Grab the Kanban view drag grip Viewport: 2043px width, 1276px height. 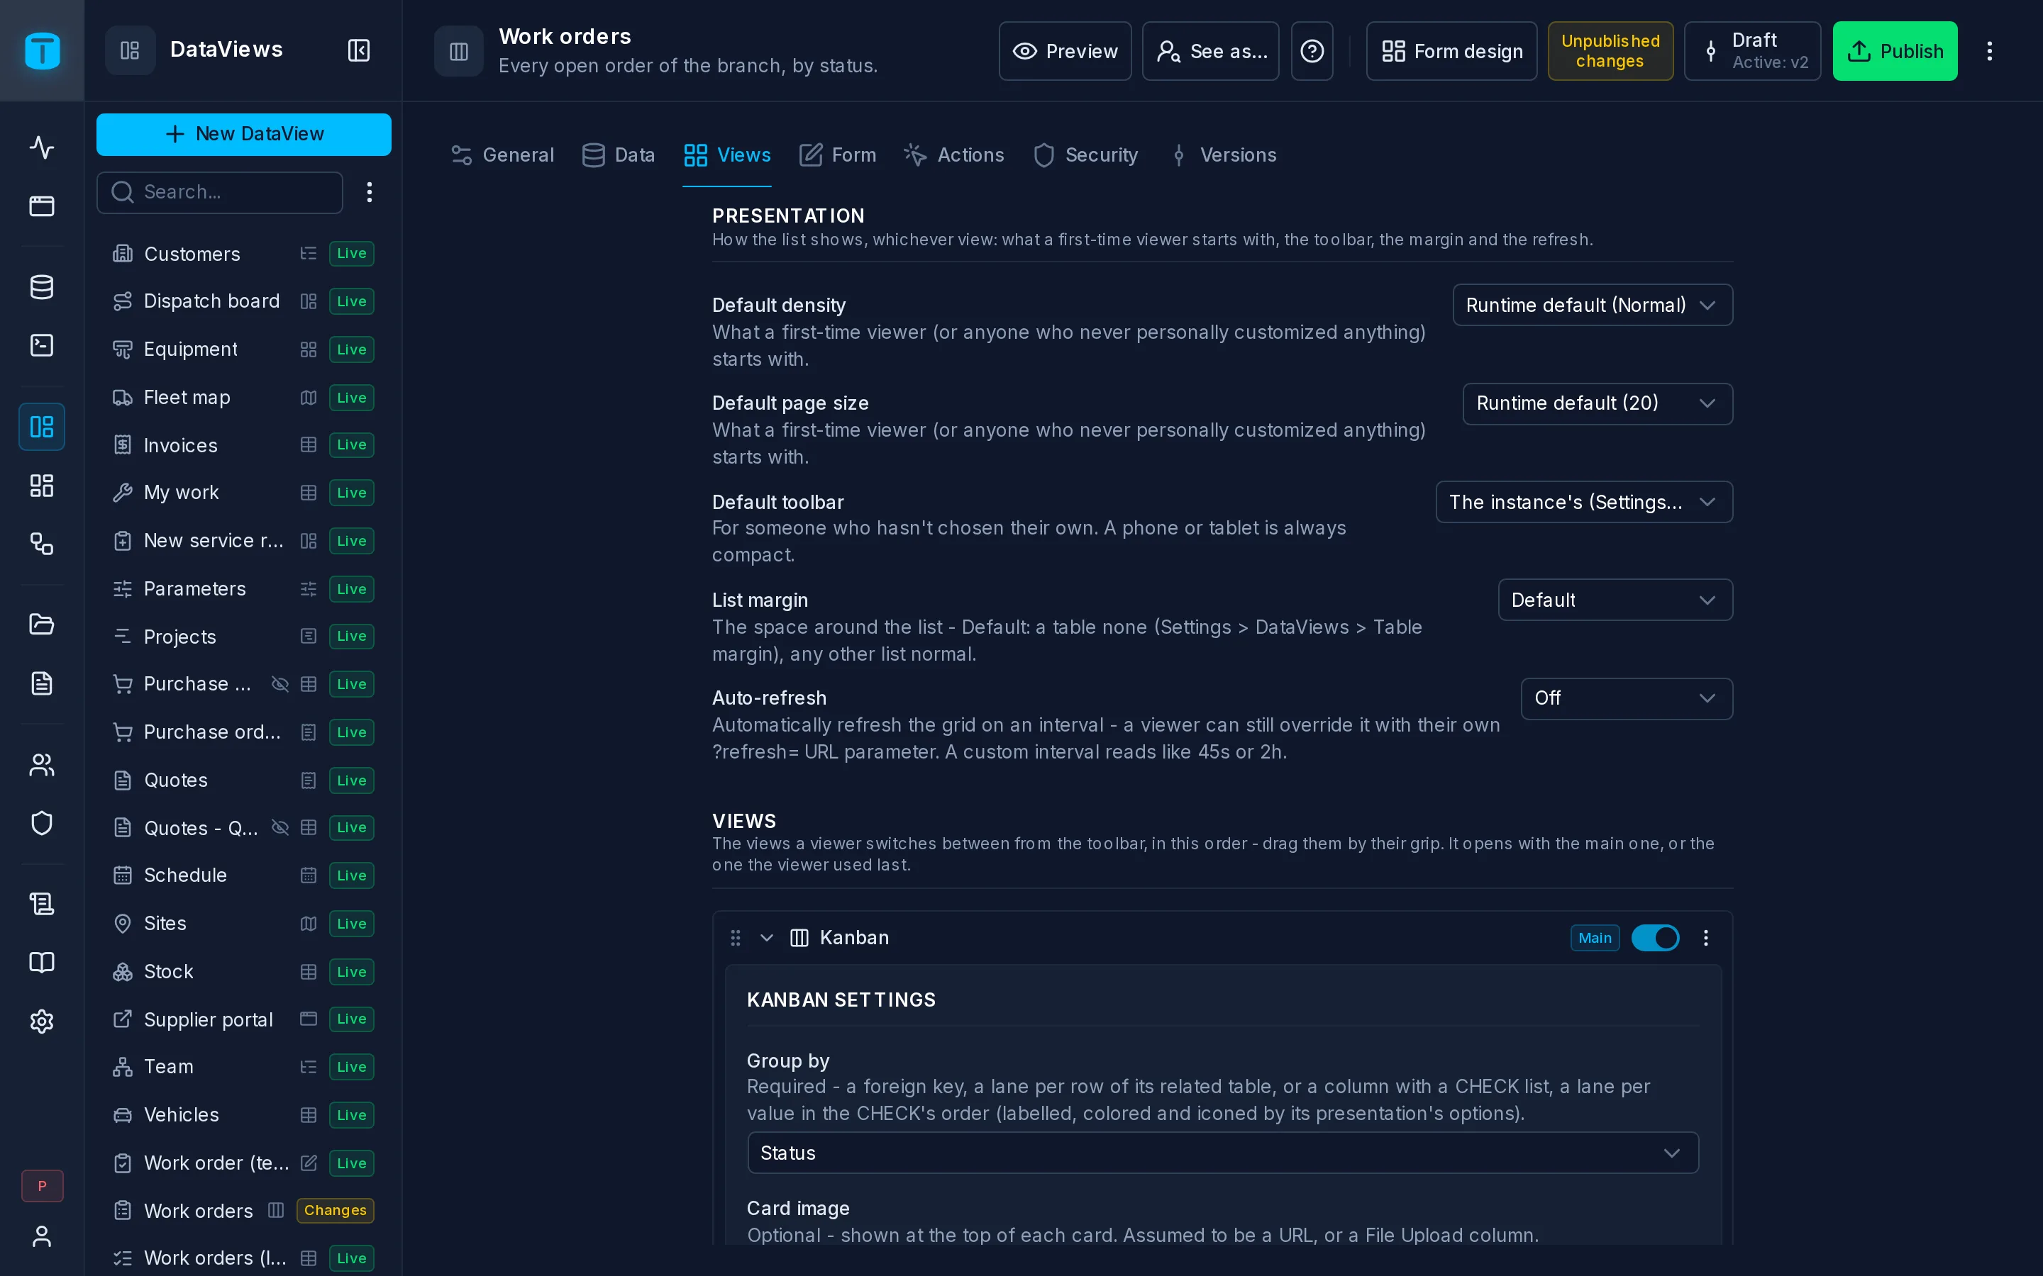coord(736,938)
